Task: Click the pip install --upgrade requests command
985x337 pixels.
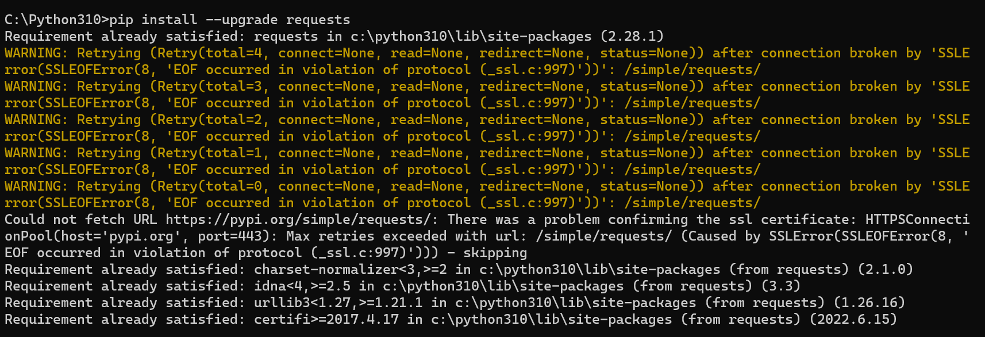Action: [230, 20]
